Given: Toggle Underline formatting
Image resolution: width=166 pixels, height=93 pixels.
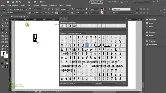Looking at the screenshot, I should [52, 9].
